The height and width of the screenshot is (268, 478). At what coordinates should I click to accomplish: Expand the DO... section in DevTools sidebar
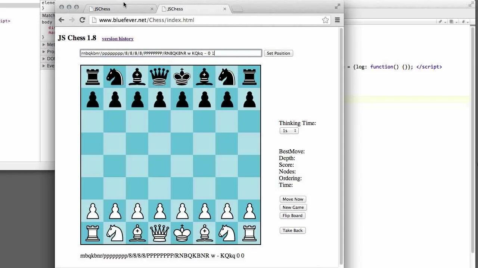click(x=43, y=59)
